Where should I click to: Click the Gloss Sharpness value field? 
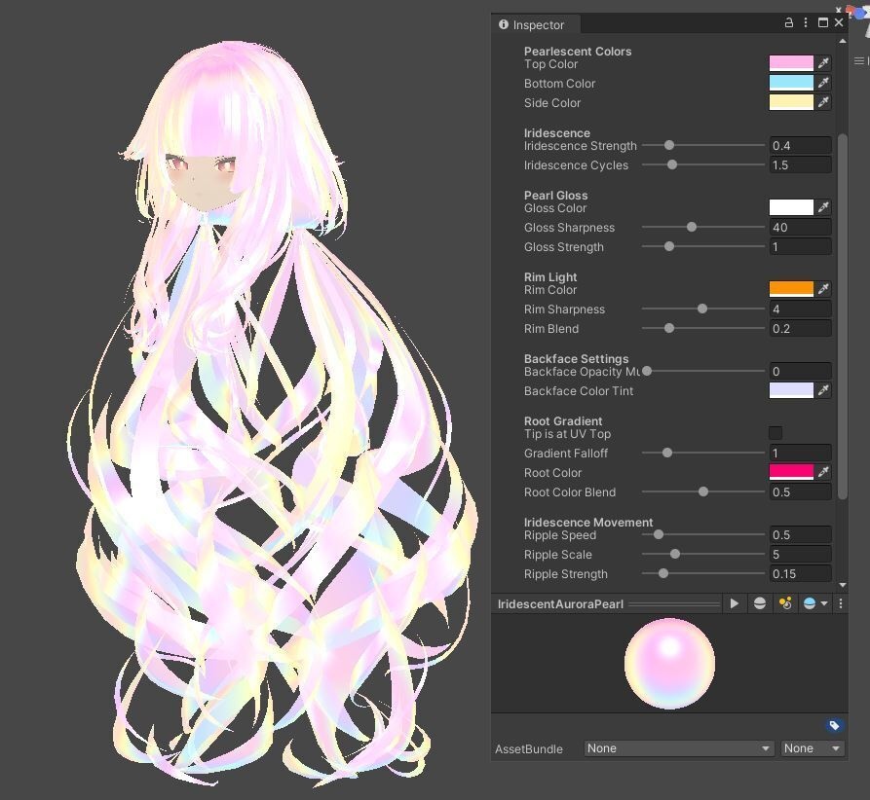pos(800,227)
